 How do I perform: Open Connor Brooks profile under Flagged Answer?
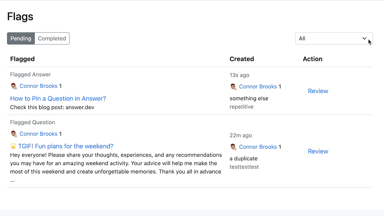click(38, 86)
